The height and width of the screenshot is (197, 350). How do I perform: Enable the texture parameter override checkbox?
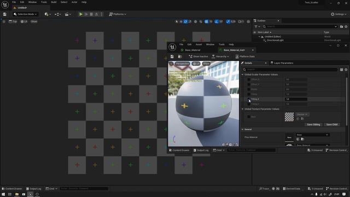click(249, 117)
